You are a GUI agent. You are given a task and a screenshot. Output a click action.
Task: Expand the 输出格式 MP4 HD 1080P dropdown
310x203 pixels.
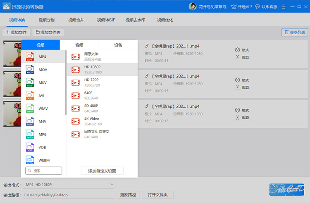(x=68, y=185)
